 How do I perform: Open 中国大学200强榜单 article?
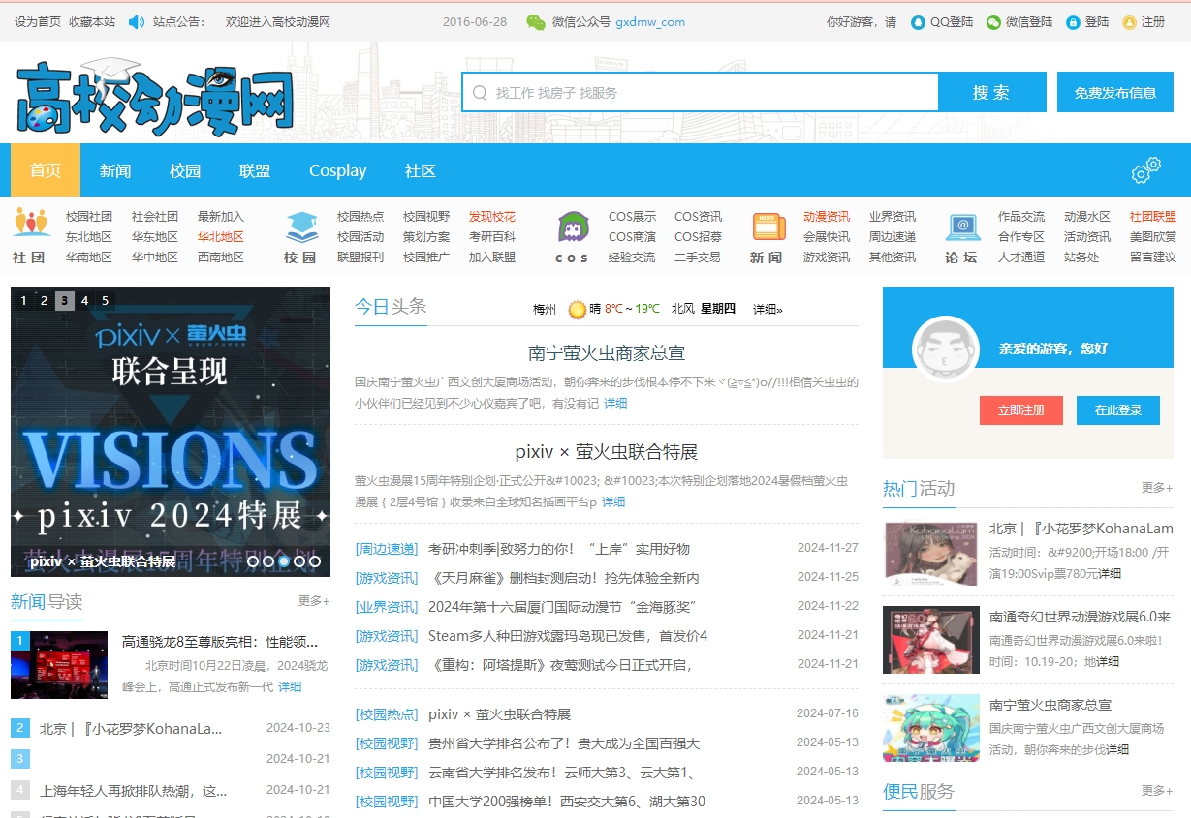[567, 802]
